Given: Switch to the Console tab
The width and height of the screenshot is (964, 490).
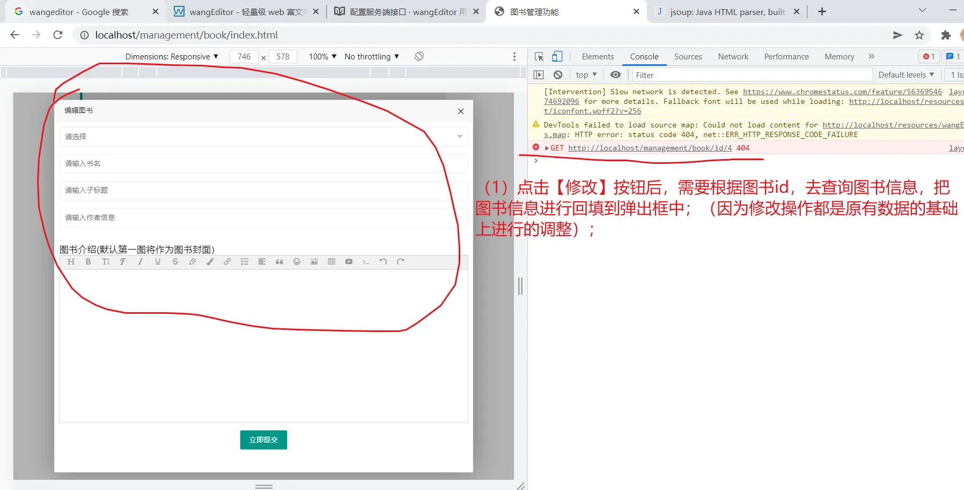Looking at the screenshot, I should pos(644,57).
